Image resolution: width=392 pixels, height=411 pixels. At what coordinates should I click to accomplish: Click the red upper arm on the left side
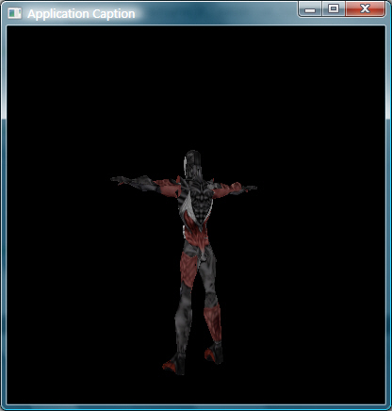point(167,187)
